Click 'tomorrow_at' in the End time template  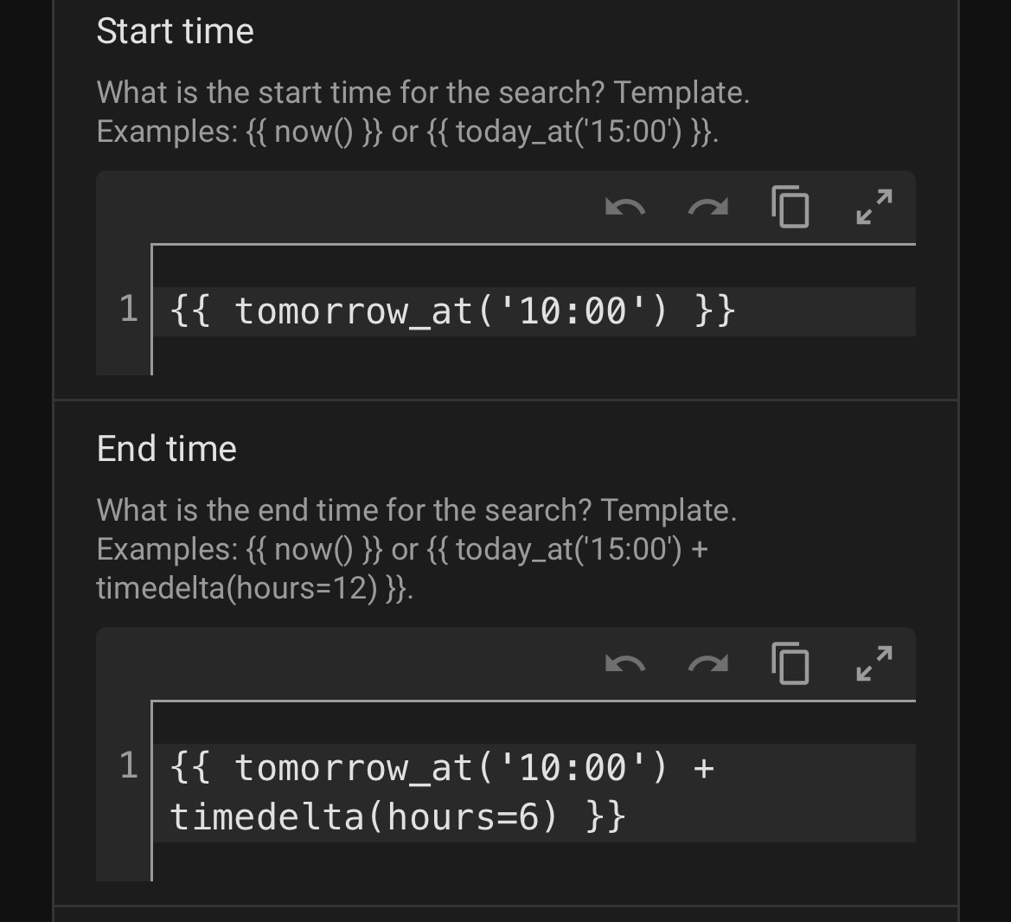(x=353, y=768)
